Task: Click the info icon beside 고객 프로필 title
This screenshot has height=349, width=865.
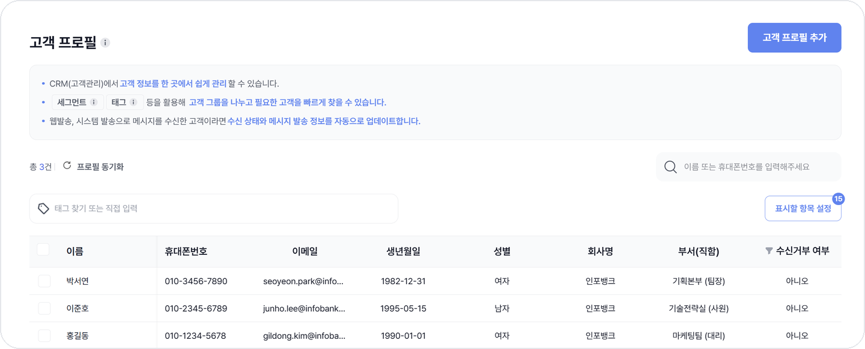Action: tap(105, 43)
